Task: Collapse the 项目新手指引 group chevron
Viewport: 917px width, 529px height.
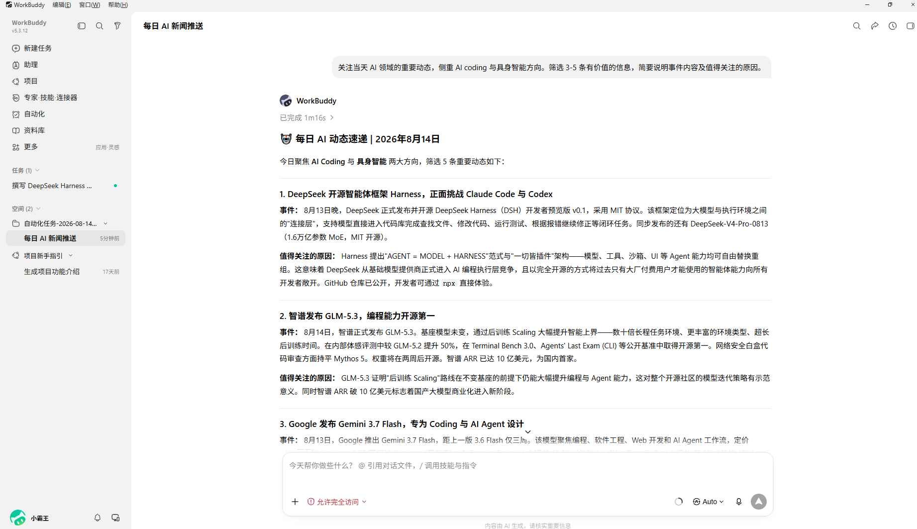Action: [71, 256]
